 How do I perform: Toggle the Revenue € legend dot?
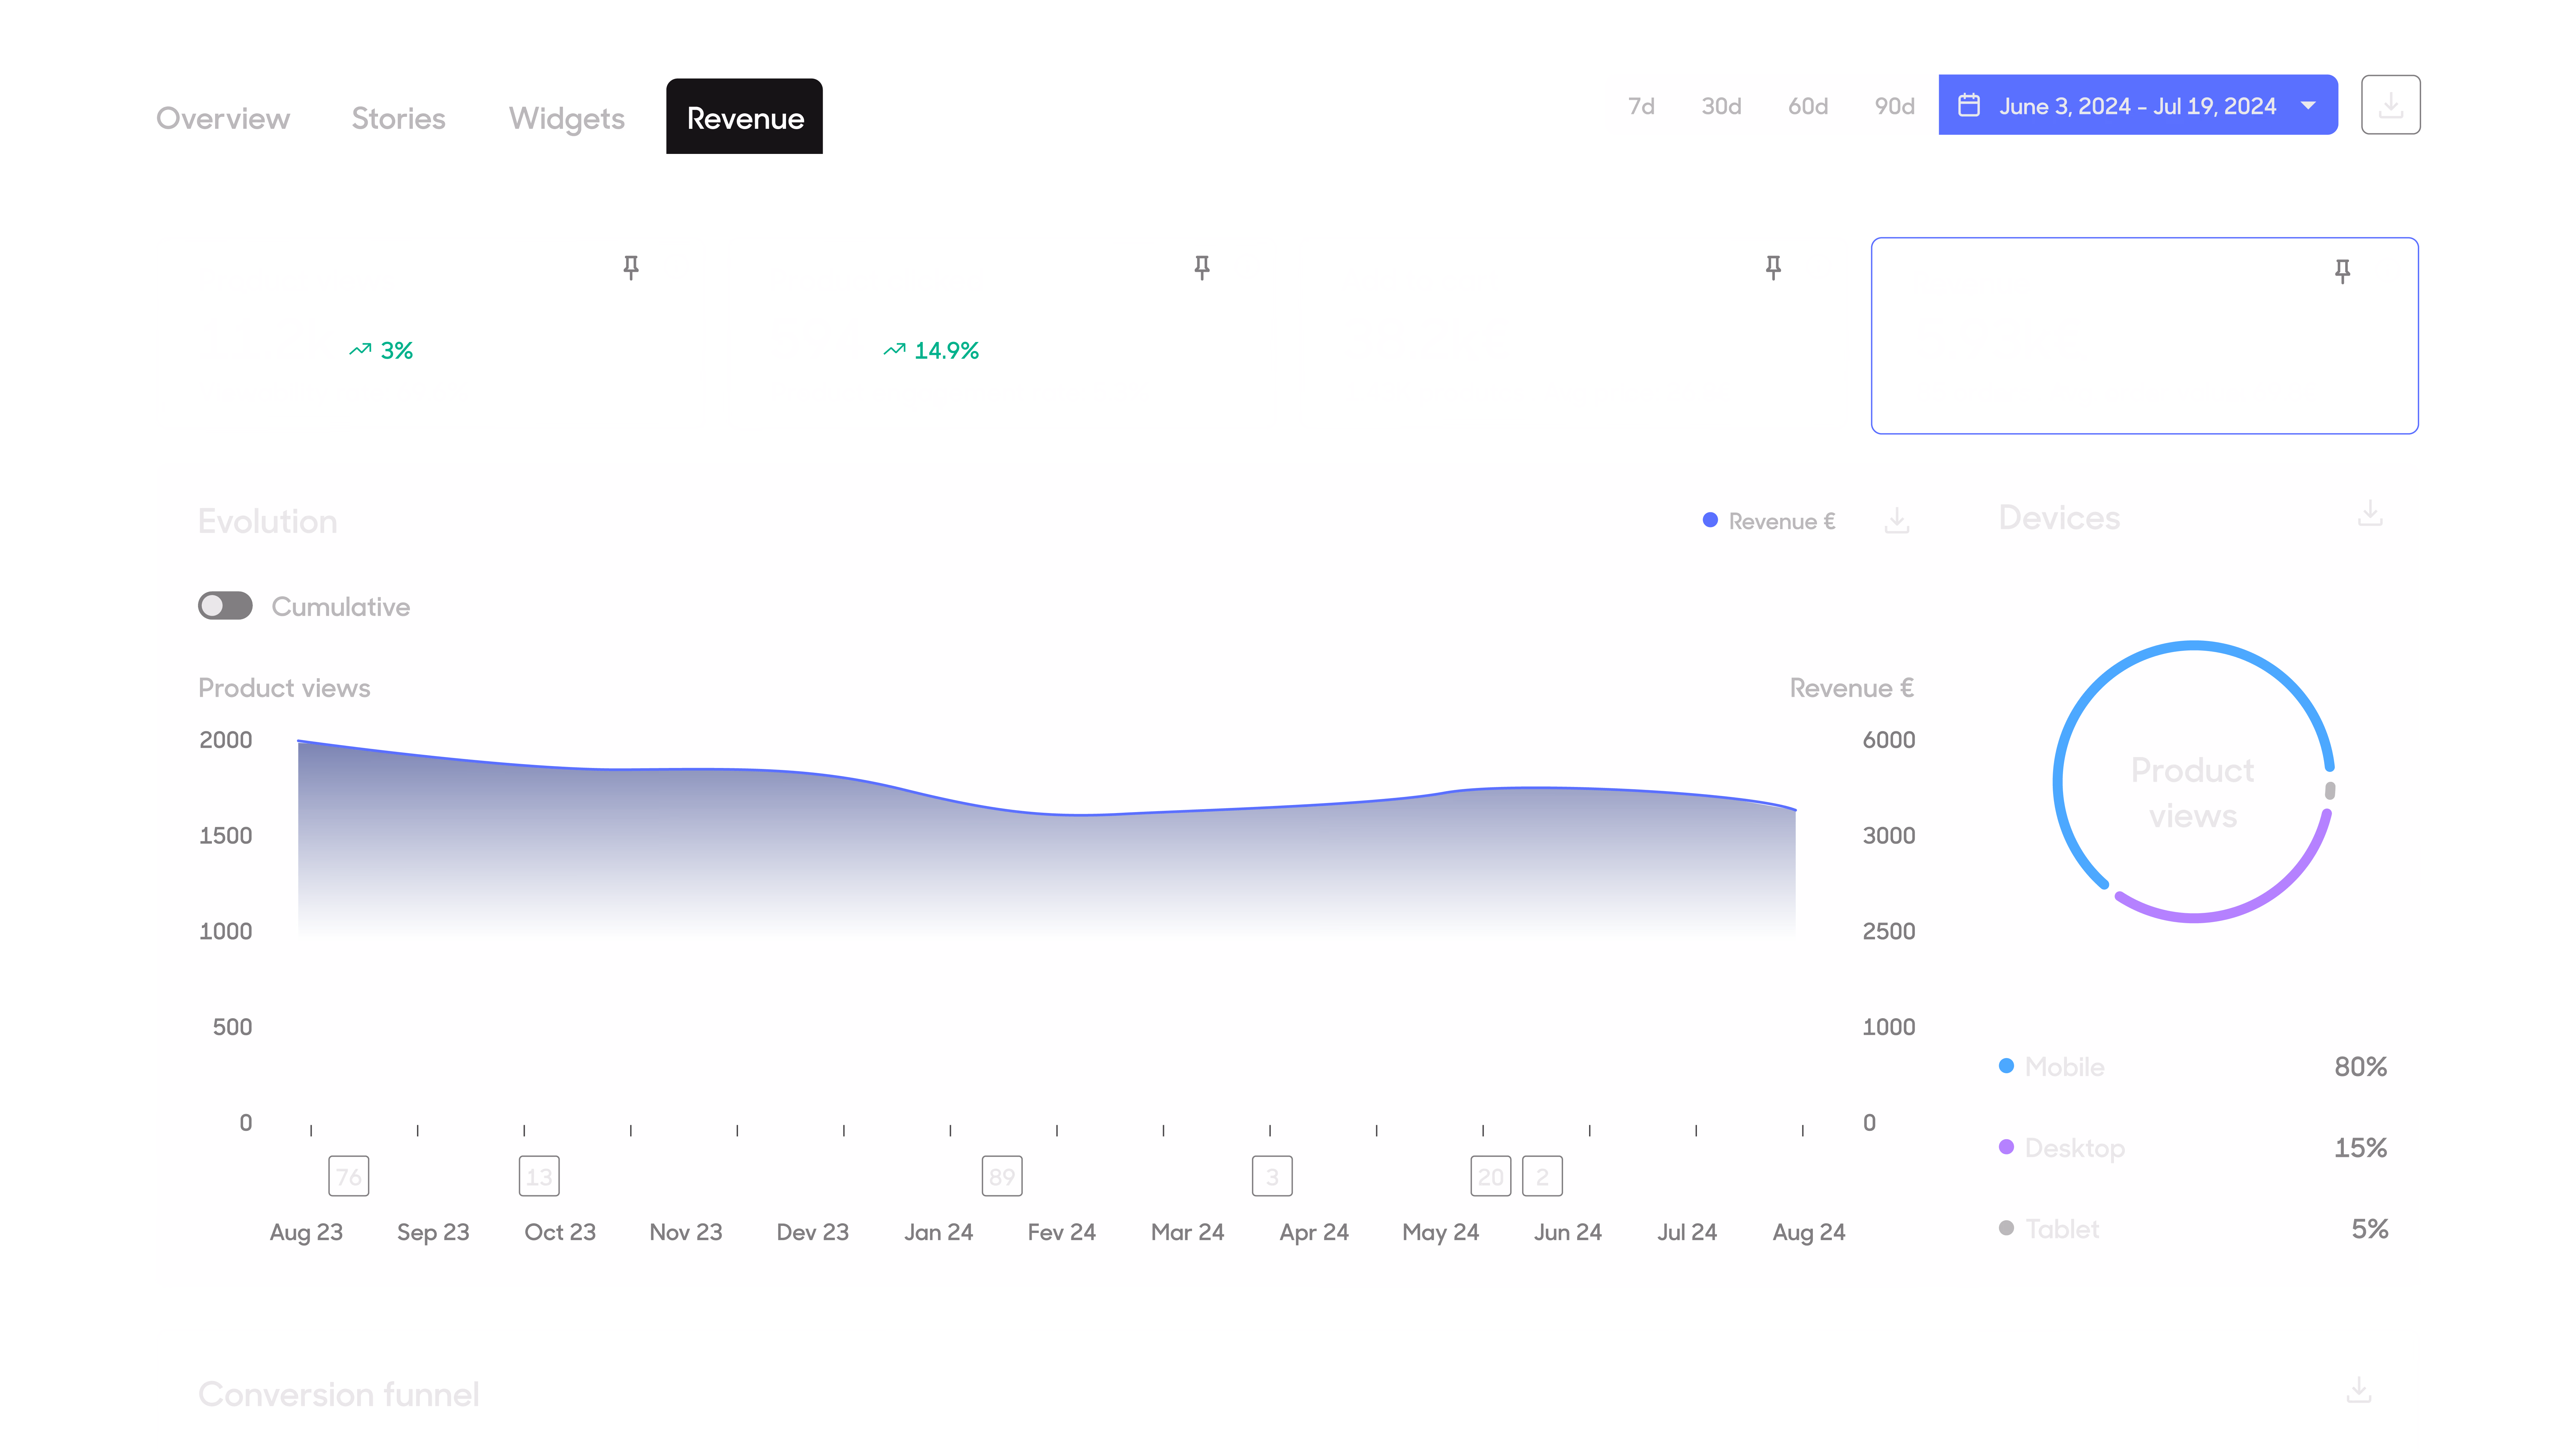pyautogui.click(x=1710, y=520)
